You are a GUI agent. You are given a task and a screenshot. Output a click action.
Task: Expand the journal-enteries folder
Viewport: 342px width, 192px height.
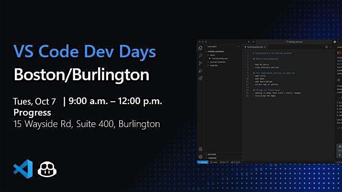tap(218, 62)
